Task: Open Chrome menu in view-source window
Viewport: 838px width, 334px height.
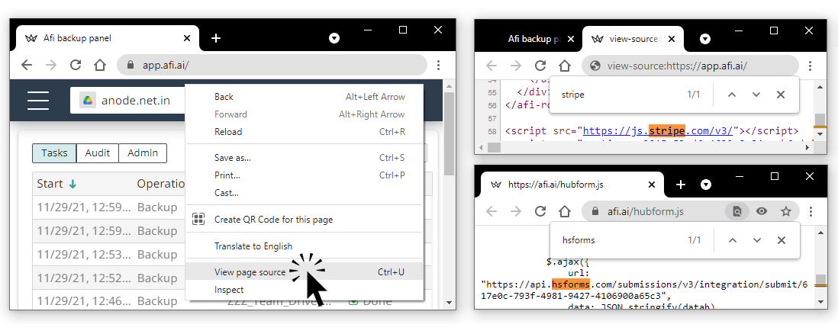Action: tap(810, 66)
